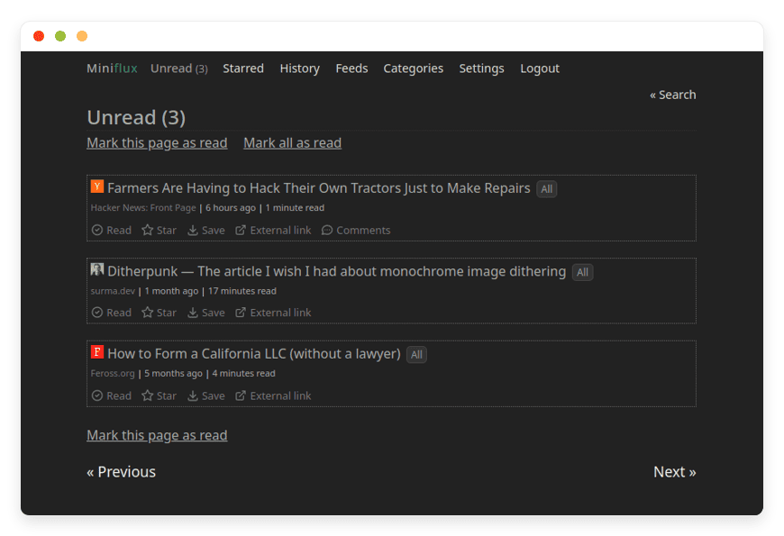
Task: Open the Starred menu item
Action: pyautogui.click(x=243, y=68)
